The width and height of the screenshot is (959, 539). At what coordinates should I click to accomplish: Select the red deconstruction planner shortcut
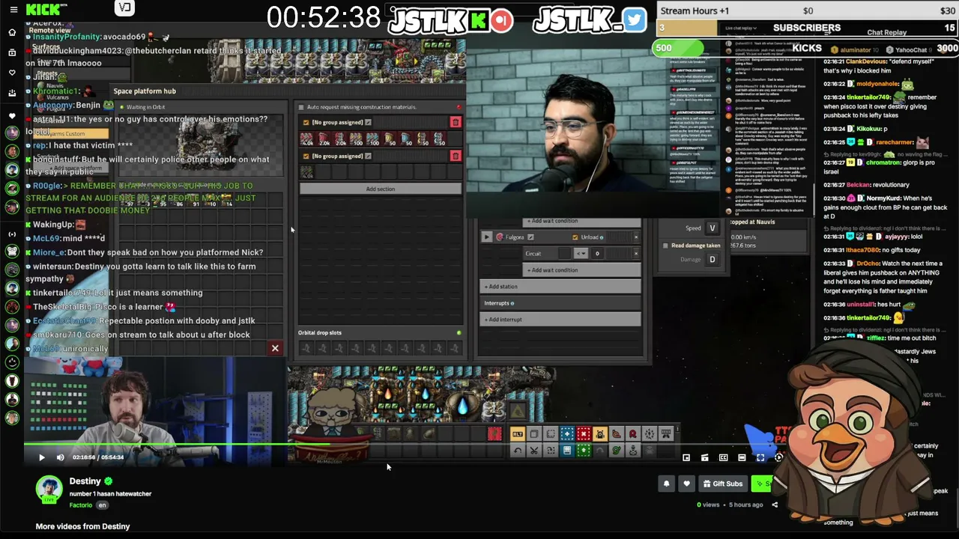coord(584,434)
